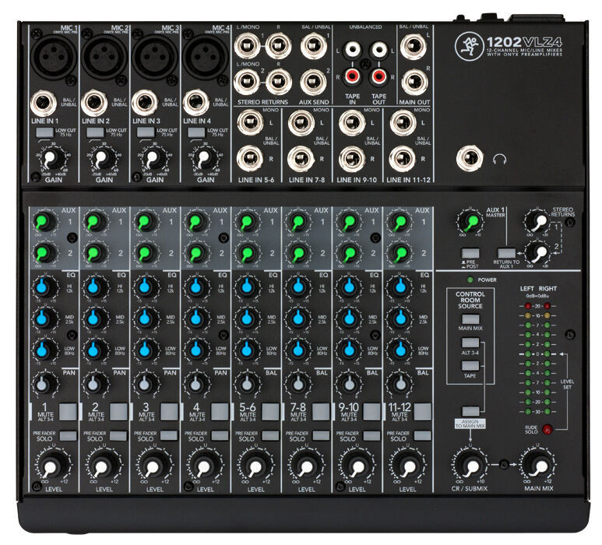Select MAIN MIX as control room source
The image size is (602, 545).
click(470, 319)
